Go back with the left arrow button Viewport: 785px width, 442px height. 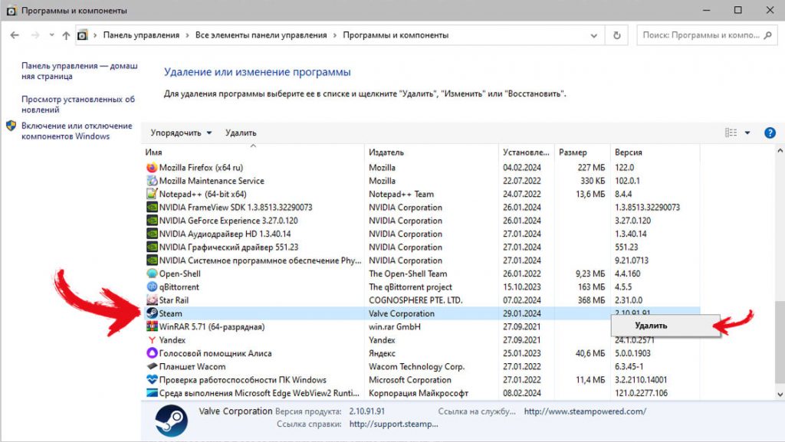click(15, 35)
